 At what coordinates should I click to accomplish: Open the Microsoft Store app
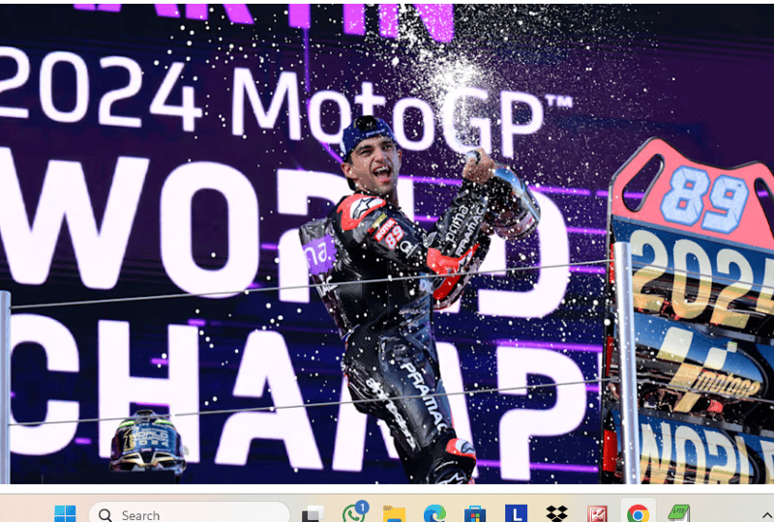click(x=475, y=514)
